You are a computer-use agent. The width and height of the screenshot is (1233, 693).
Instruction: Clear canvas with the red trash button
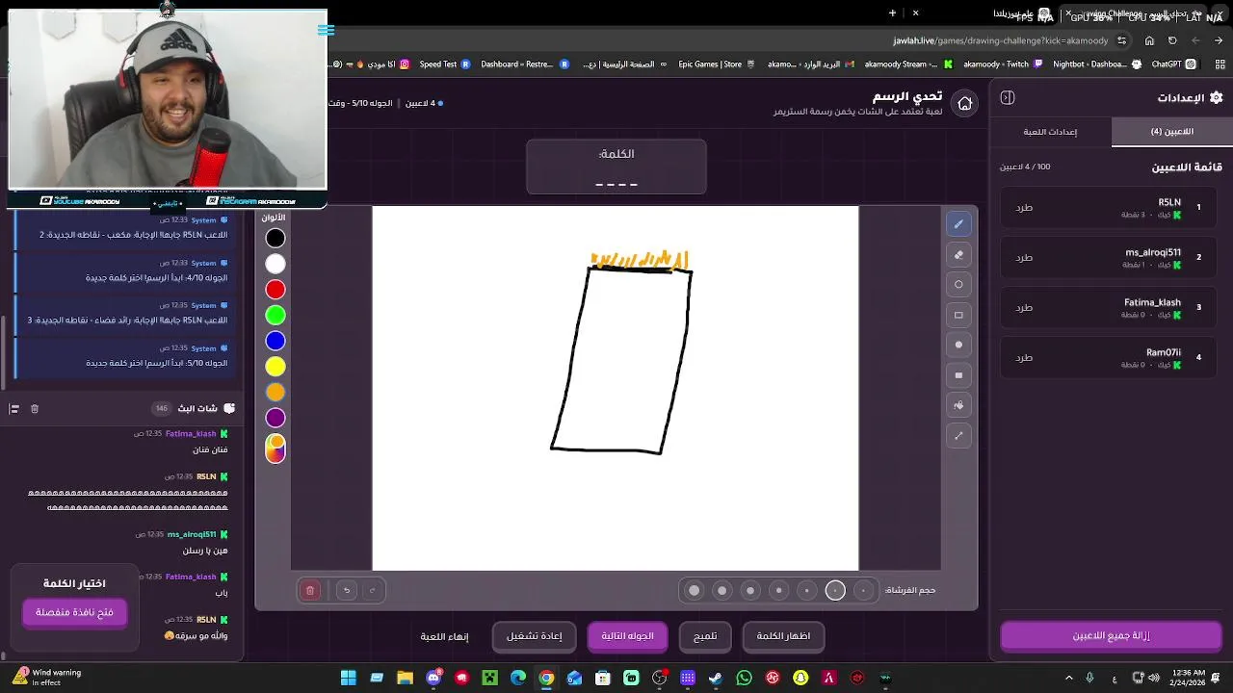(x=310, y=590)
